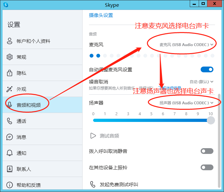The height and width of the screenshot is (192, 224).
Task: Click the 扬声器 label
Action: 96,103
